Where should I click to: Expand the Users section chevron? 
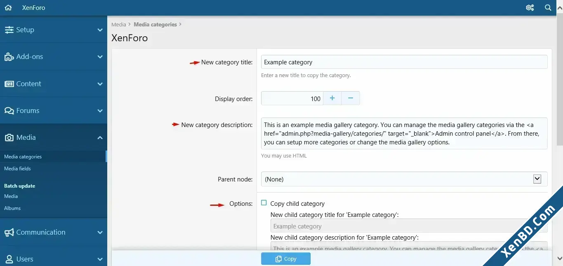coord(100,259)
